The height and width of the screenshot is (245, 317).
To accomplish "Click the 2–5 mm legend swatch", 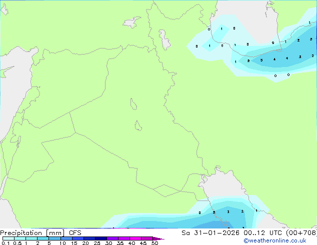I will (43, 238).
